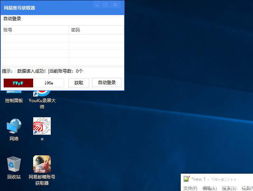The image size is (253, 191).
Task: Click the 提示: label in status bar
Action: (x=7, y=71)
